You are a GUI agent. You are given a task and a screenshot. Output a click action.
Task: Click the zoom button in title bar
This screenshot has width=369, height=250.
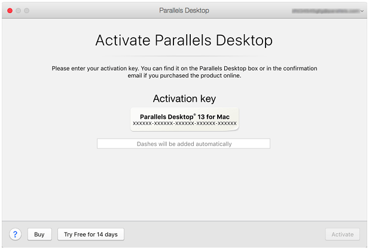pos(27,11)
